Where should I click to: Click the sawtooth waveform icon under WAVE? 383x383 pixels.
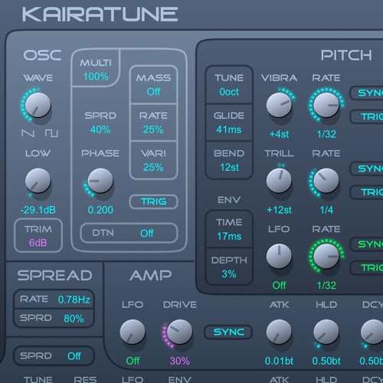28,133
